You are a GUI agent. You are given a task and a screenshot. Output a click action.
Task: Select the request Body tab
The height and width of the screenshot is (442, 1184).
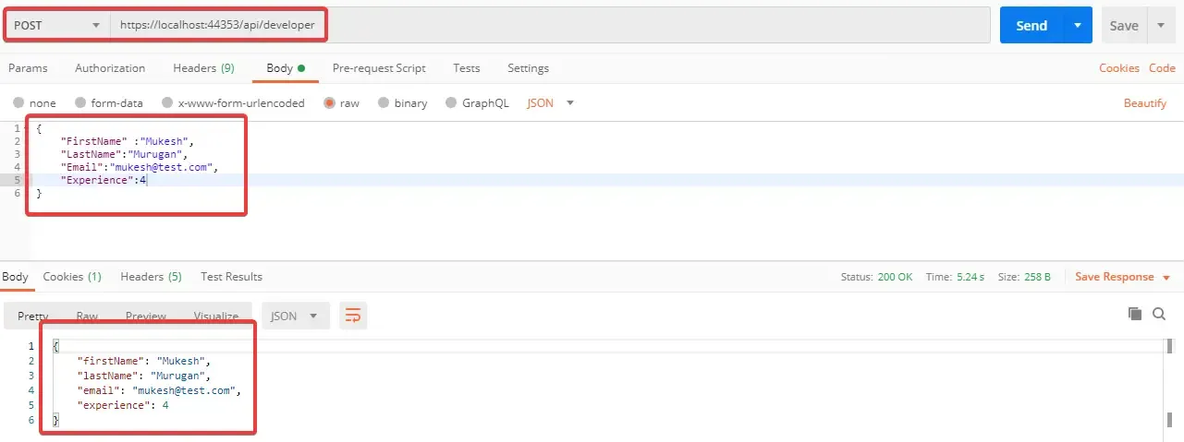[x=286, y=68]
